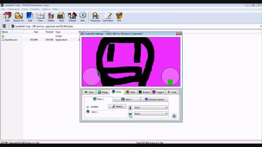Click the Info toolbar icon
262x147 pixels.
point(83,17)
